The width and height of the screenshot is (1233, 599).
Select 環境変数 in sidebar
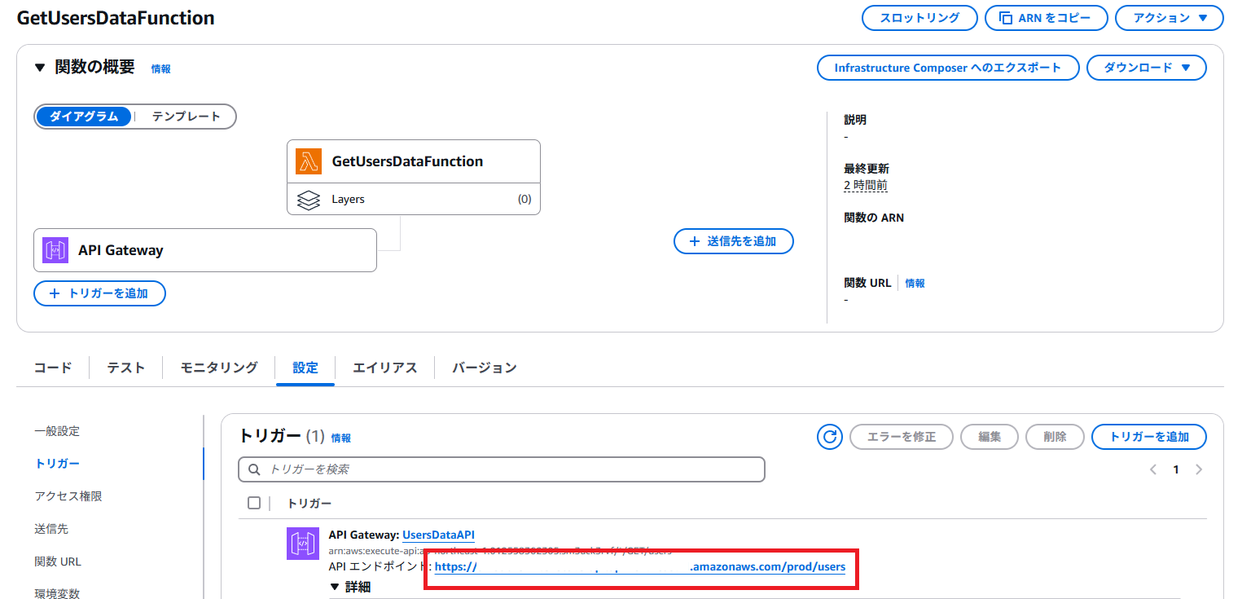[57, 593]
